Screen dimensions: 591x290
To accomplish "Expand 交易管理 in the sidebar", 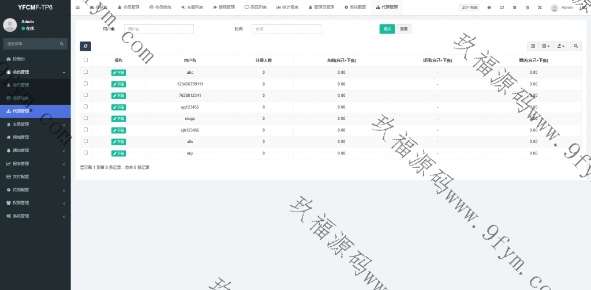I will pos(35,124).
